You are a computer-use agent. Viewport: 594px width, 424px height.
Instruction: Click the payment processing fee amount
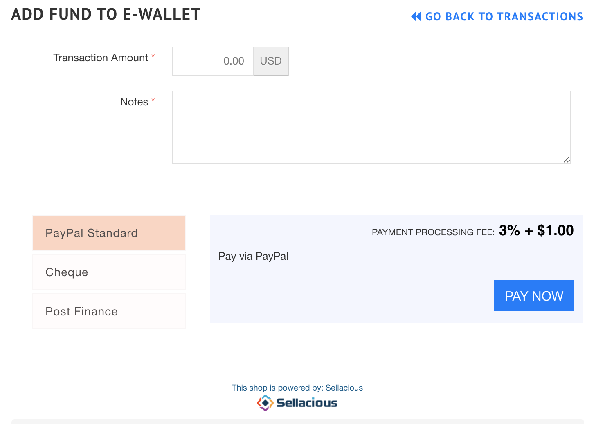[x=536, y=230]
